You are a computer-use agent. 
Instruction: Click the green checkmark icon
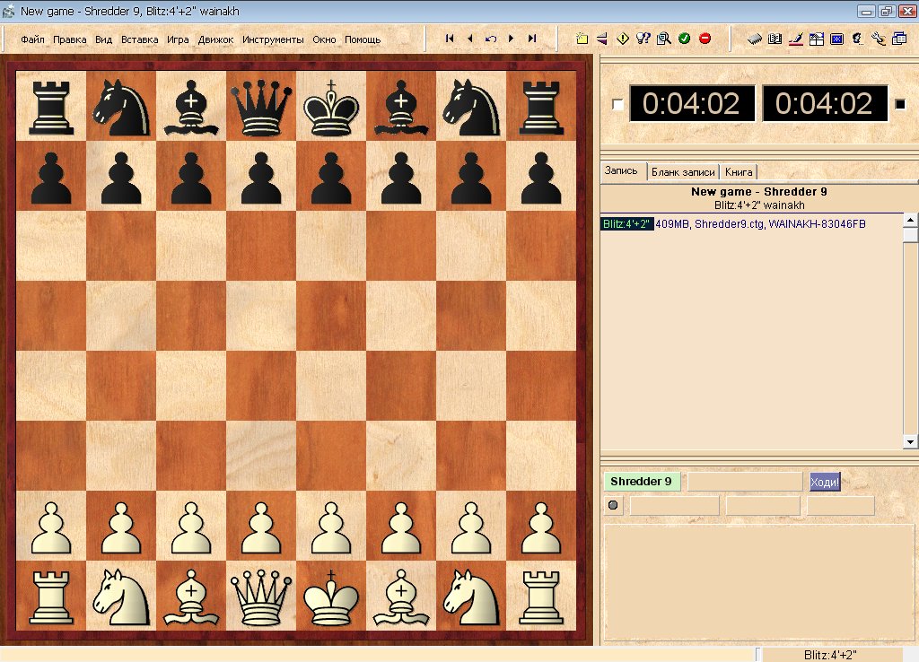pyautogui.click(x=684, y=39)
